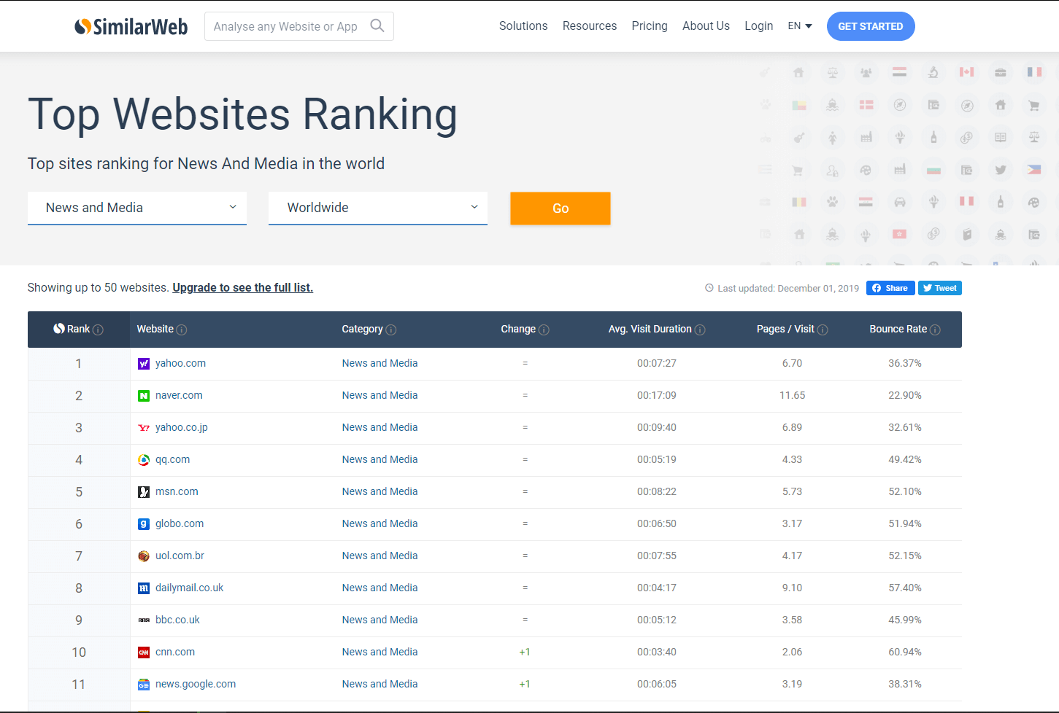1059x713 pixels.
Task: Open the bbc.co.uk link
Action: [x=177, y=620]
